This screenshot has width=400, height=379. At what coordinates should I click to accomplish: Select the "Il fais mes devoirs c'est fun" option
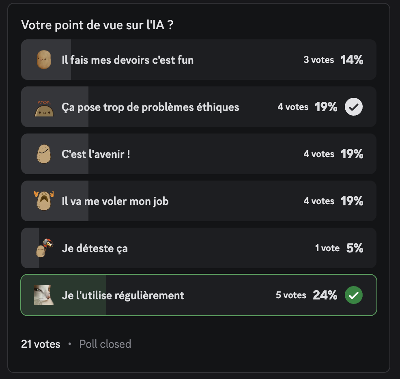tap(183, 60)
